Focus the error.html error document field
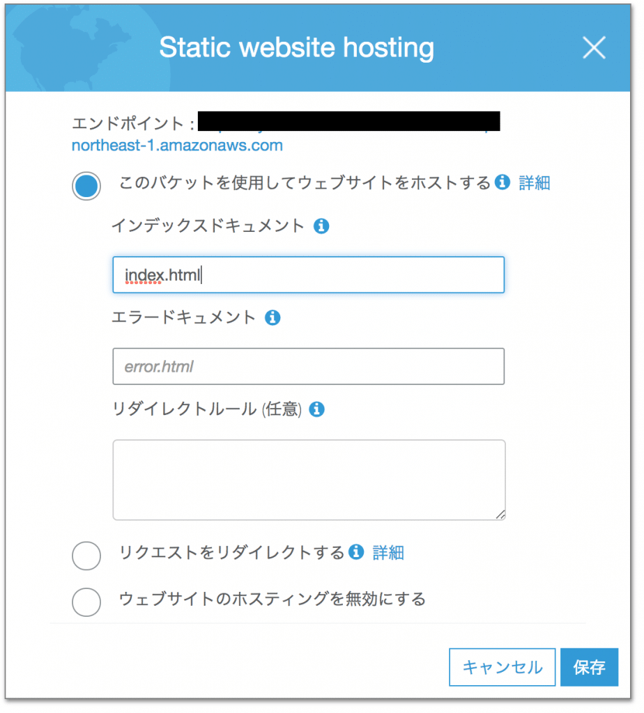 coord(308,366)
